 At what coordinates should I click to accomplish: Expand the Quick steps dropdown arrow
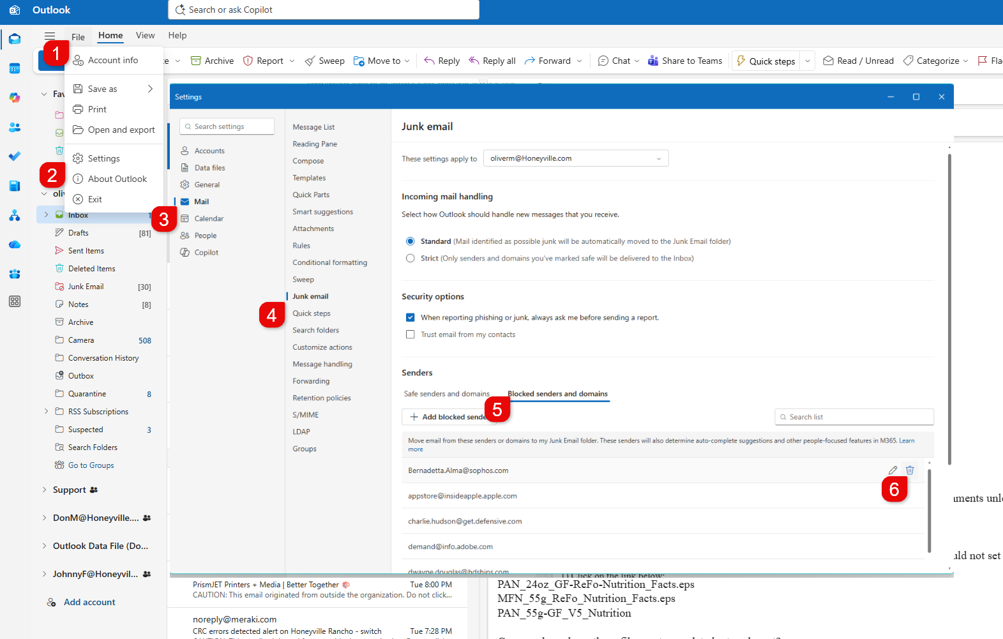(808, 61)
